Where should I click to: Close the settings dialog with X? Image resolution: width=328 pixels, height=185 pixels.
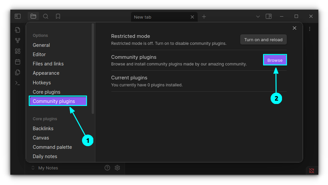pyautogui.click(x=294, y=28)
